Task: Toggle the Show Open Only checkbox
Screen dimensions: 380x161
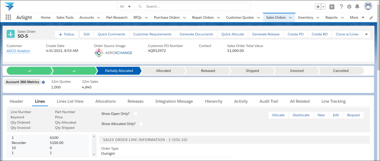Action: coord(135,114)
